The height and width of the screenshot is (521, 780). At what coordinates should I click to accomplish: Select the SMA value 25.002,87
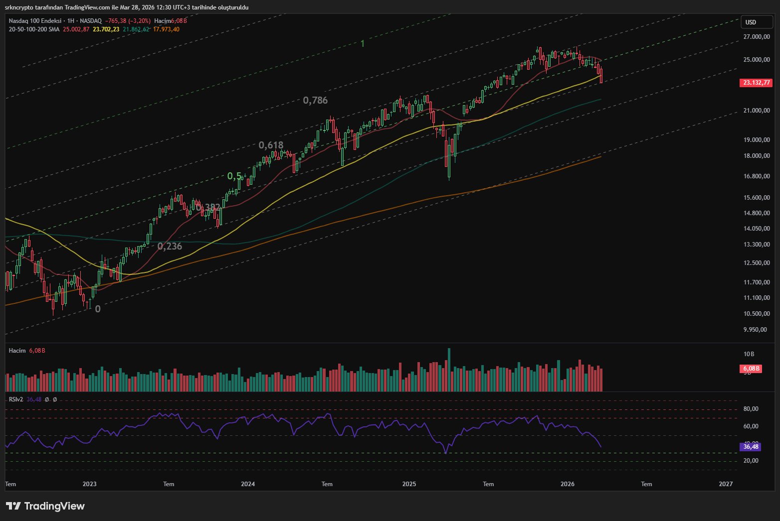[76, 29]
